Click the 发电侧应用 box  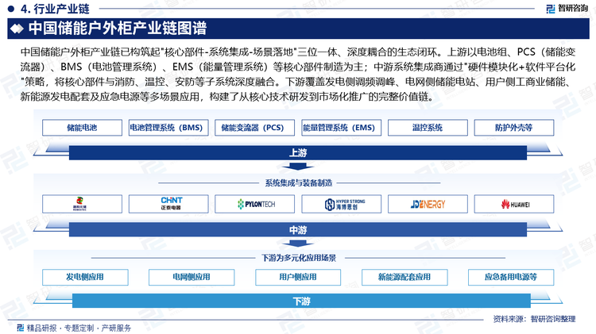point(85,277)
